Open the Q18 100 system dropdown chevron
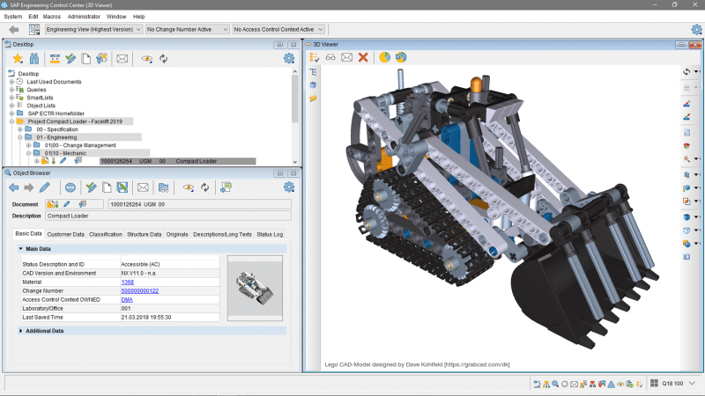705x396 pixels. (692, 384)
